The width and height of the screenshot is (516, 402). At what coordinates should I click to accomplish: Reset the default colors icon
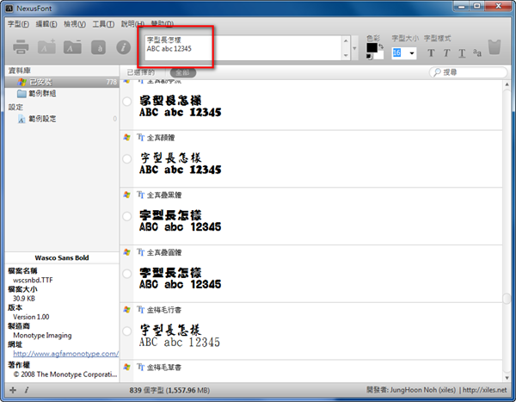click(369, 57)
